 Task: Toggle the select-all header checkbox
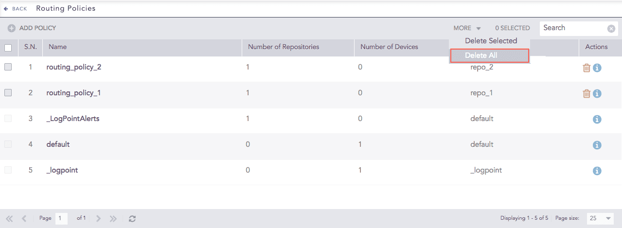coord(8,48)
